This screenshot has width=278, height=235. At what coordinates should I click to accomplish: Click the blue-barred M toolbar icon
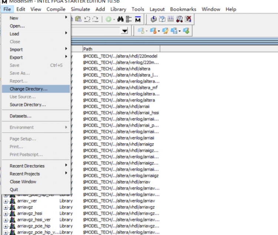pyautogui.click(x=138, y=19)
